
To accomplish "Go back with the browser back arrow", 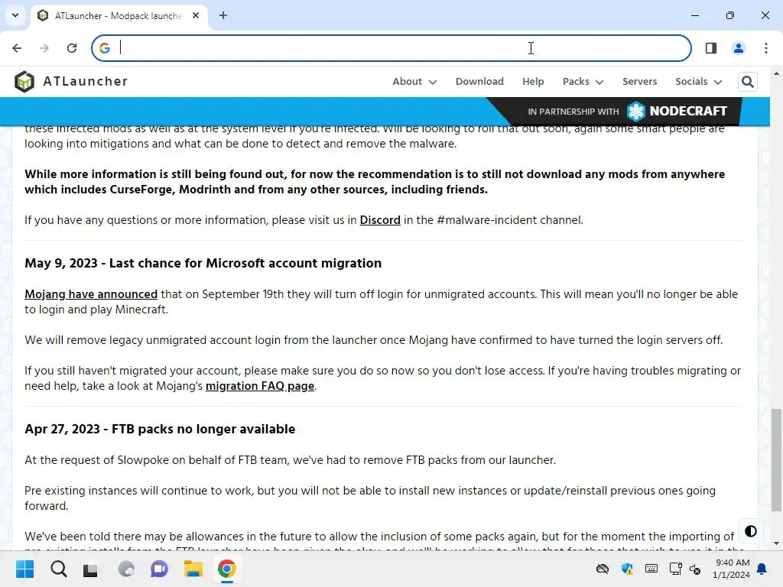I will (17, 48).
